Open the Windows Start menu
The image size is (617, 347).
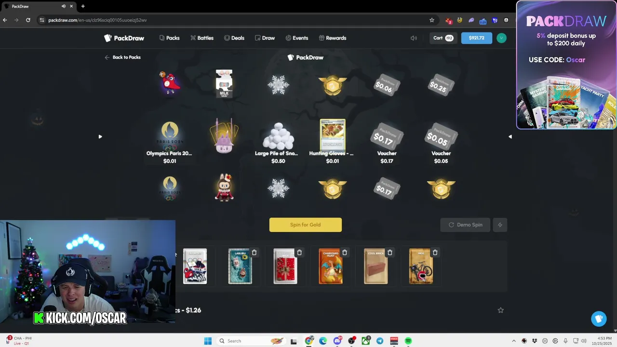click(208, 341)
